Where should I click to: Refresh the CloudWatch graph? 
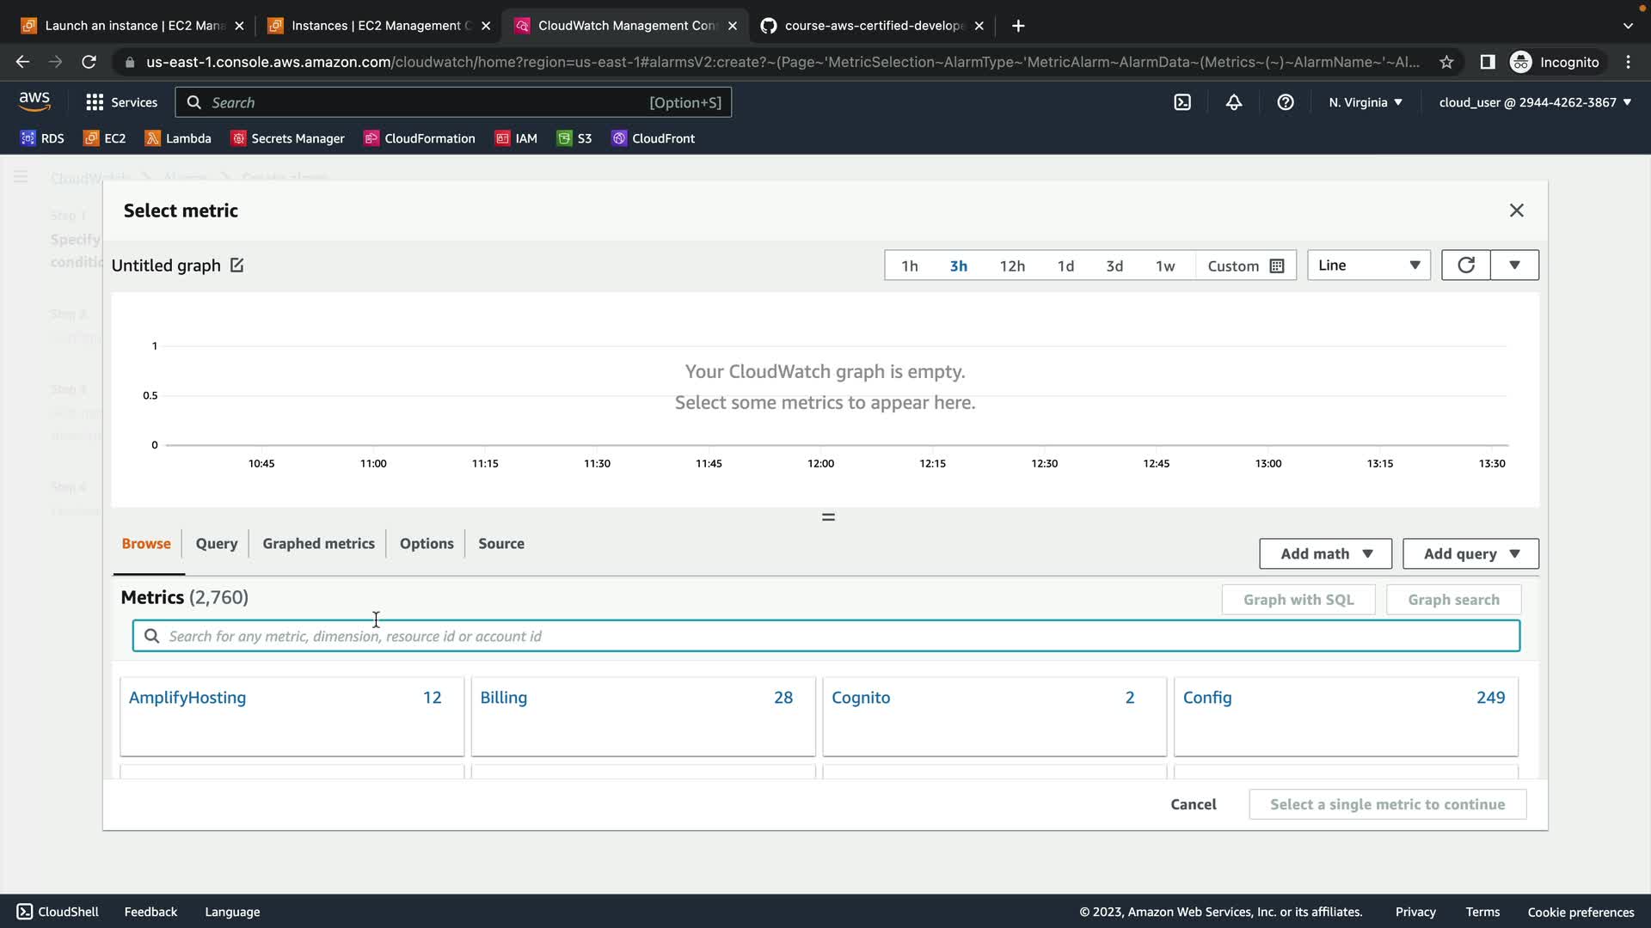(x=1465, y=266)
